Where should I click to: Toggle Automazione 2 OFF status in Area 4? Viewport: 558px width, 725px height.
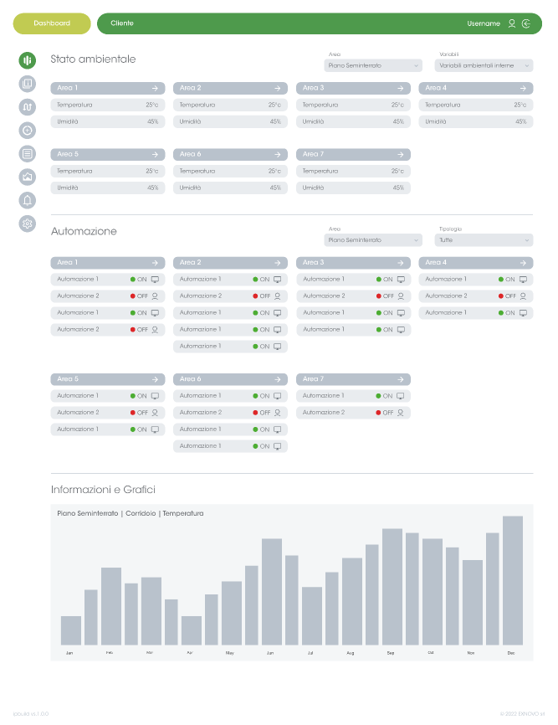point(507,296)
